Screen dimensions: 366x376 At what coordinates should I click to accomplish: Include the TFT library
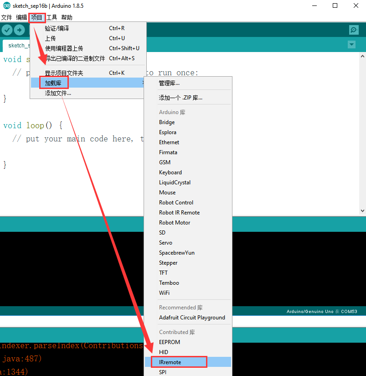(188, 273)
